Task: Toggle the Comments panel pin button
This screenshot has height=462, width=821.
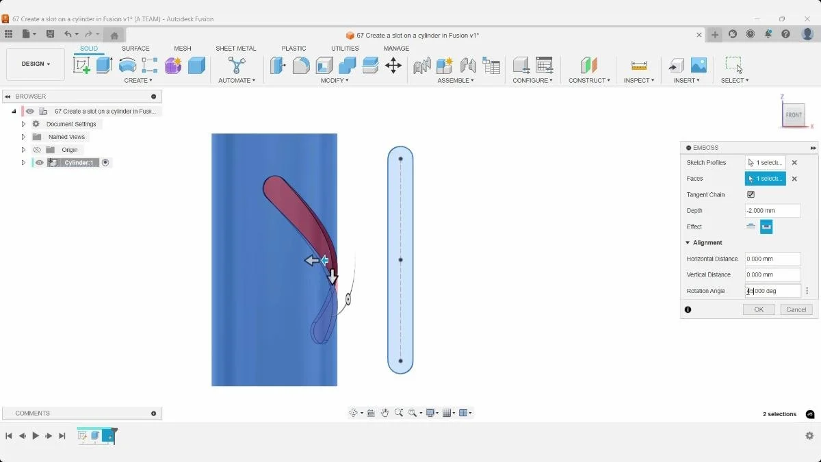Action: click(x=153, y=413)
